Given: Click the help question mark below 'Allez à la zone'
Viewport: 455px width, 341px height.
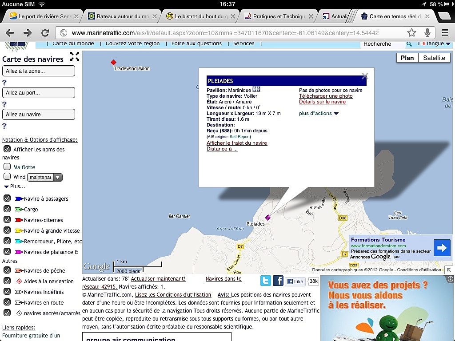Looking at the screenshot, I should point(4,83).
